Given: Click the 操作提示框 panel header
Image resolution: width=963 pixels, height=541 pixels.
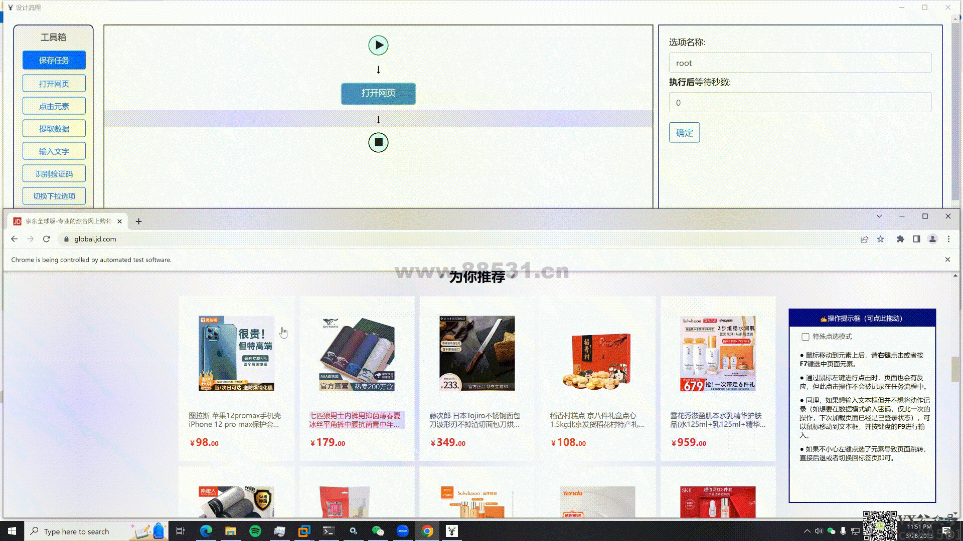Looking at the screenshot, I should pos(862,318).
